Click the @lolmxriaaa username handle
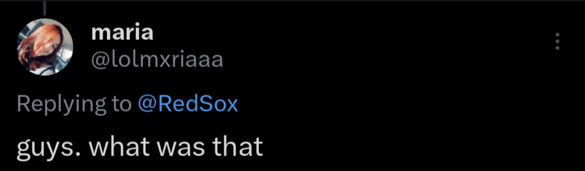Viewport: 585px width, 171px height. point(157,60)
